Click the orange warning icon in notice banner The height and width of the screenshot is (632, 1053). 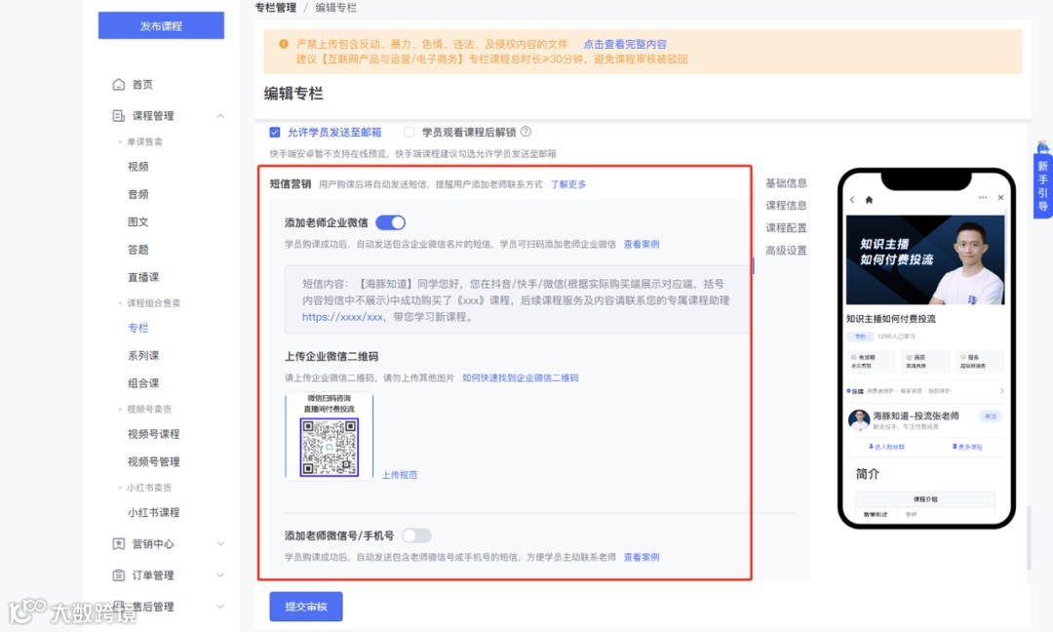point(284,44)
